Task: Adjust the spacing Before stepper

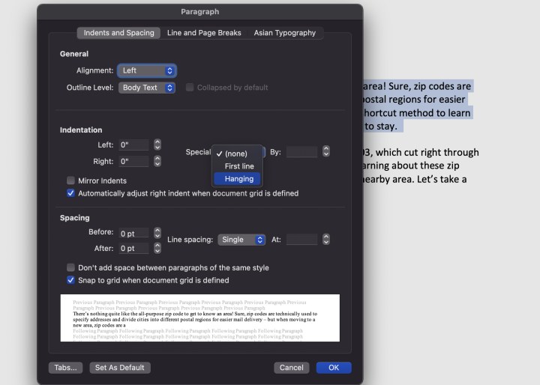Action: click(157, 233)
